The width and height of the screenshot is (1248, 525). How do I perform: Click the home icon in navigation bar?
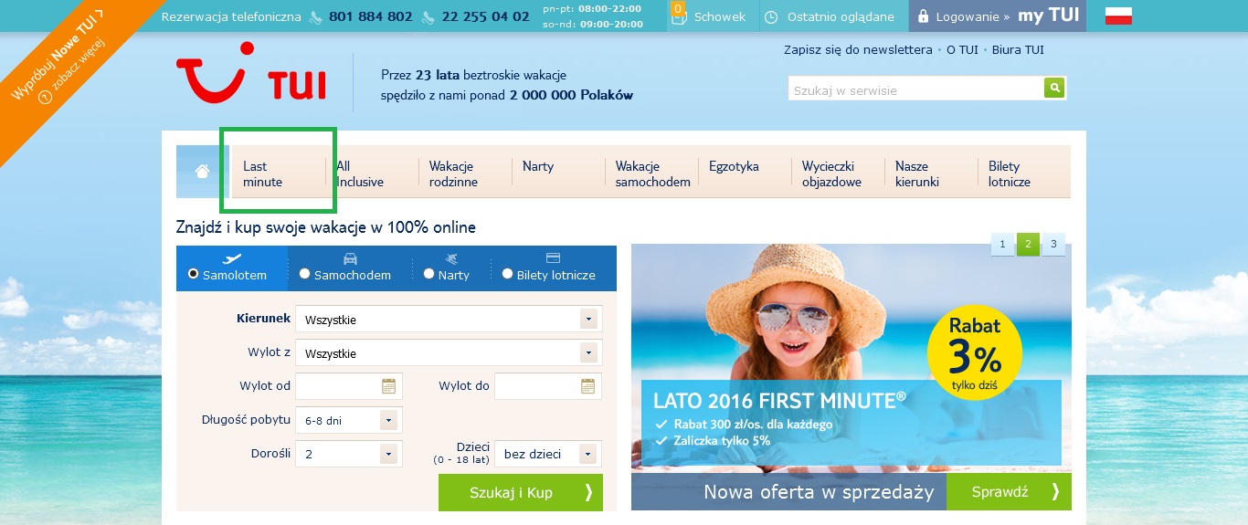[202, 172]
